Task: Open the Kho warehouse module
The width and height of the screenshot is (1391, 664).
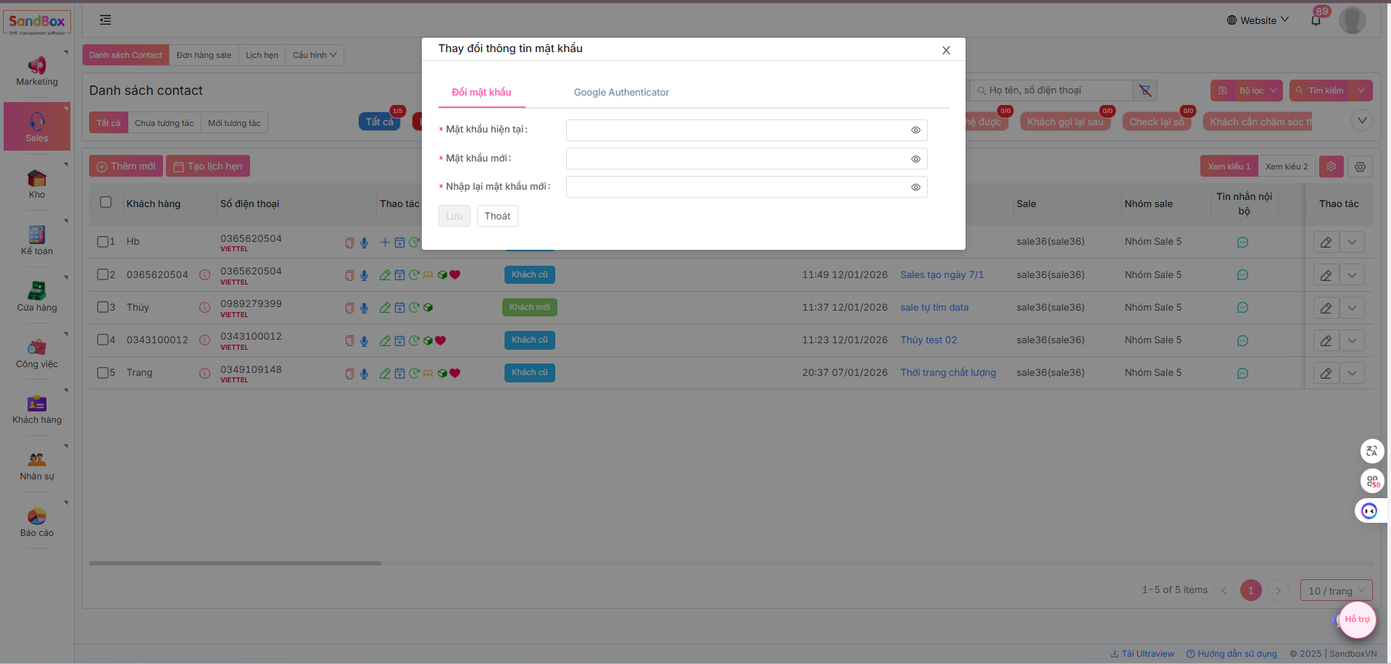Action: tap(37, 184)
